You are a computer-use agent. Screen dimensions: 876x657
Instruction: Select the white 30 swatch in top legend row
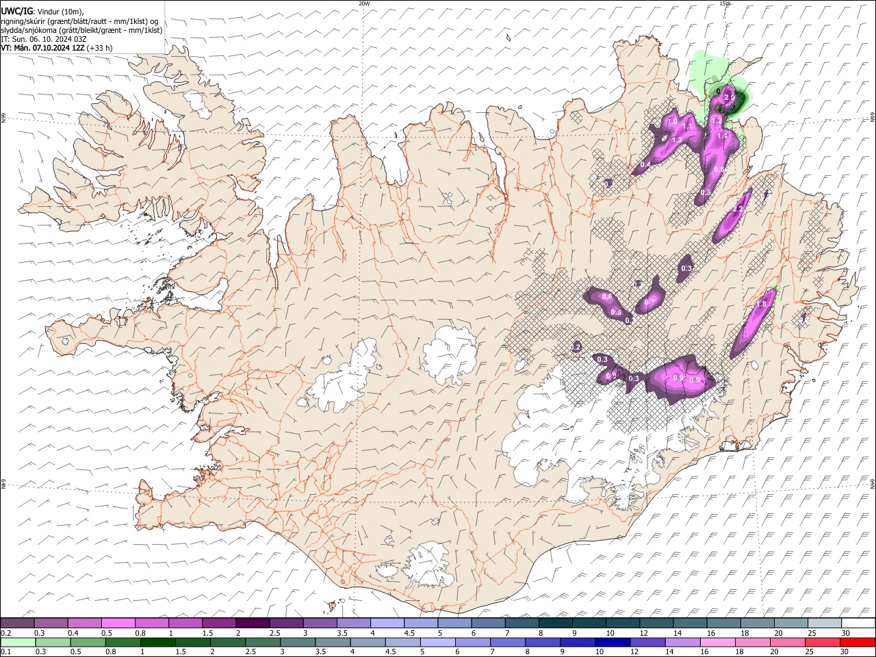857,623
